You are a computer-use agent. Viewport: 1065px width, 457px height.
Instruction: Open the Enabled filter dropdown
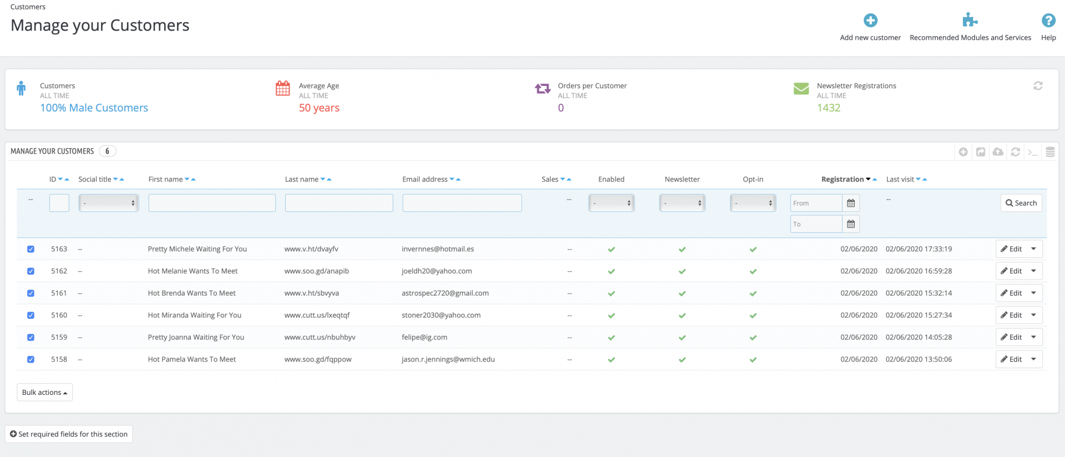coord(611,204)
